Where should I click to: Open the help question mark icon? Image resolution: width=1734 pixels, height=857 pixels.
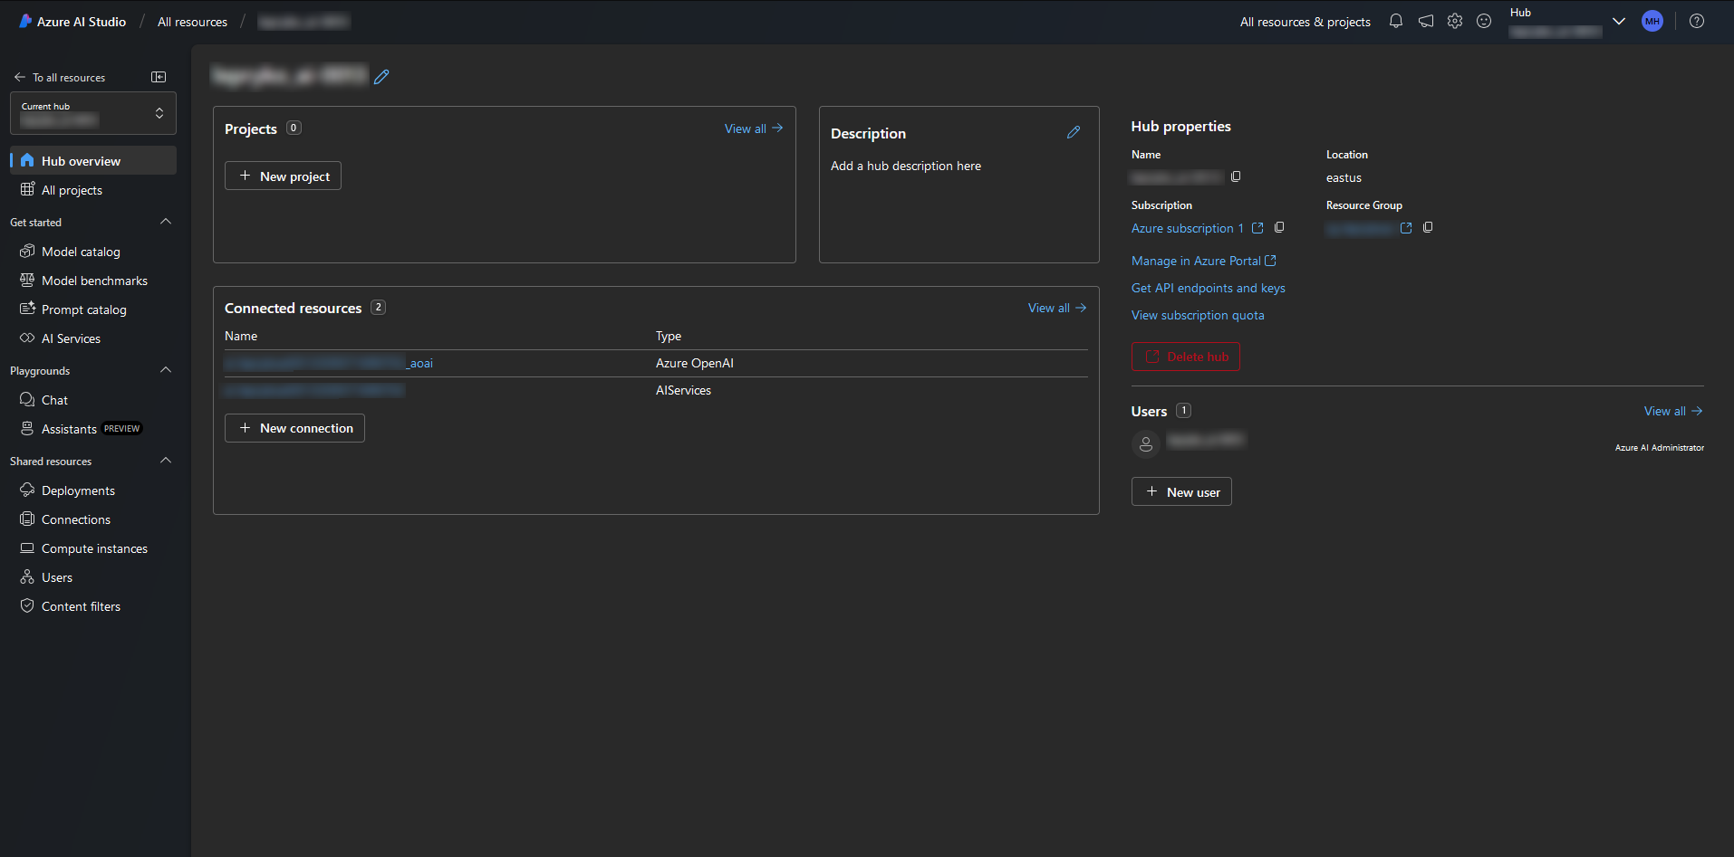pyautogui.click(x=1696, y=21)
